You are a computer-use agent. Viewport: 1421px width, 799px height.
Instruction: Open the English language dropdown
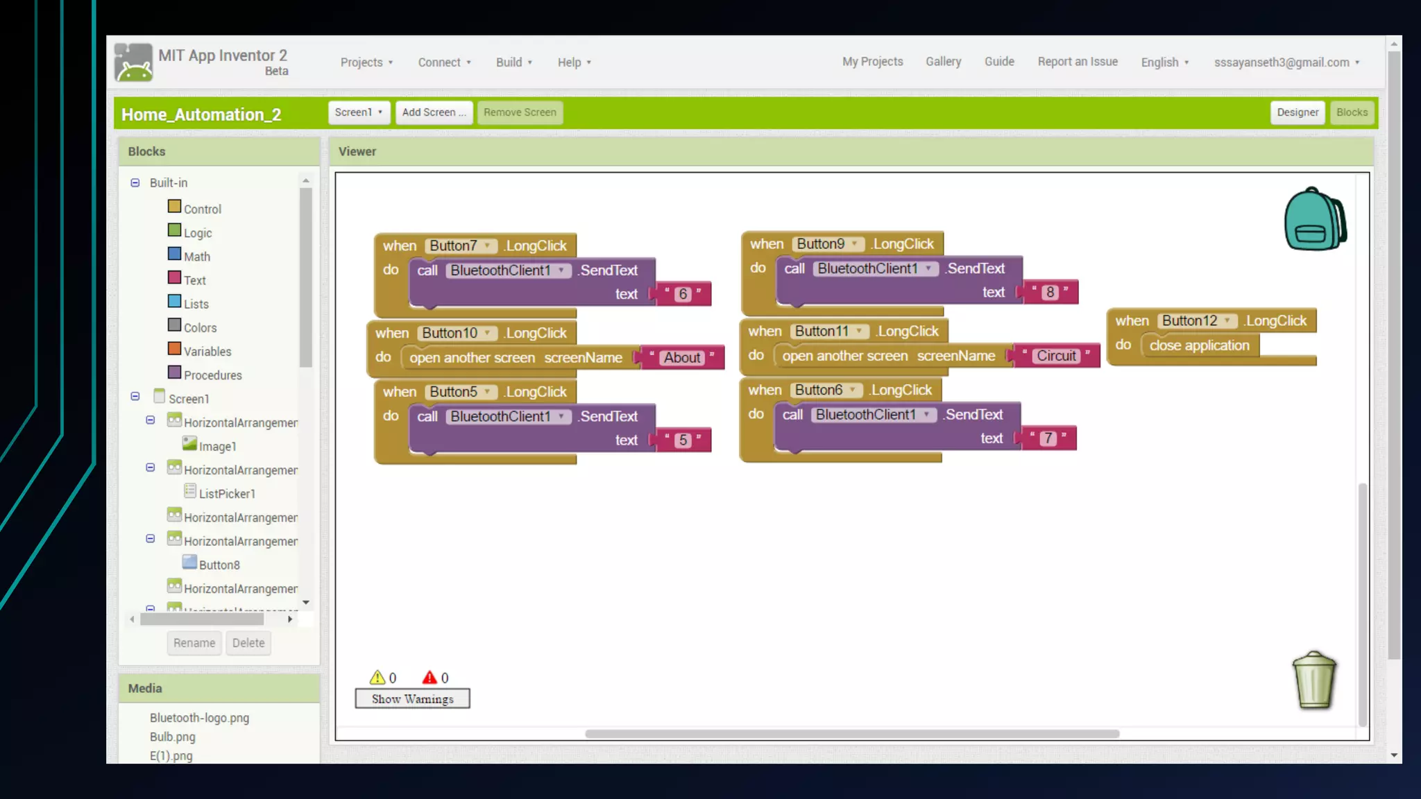[1164, 62]
